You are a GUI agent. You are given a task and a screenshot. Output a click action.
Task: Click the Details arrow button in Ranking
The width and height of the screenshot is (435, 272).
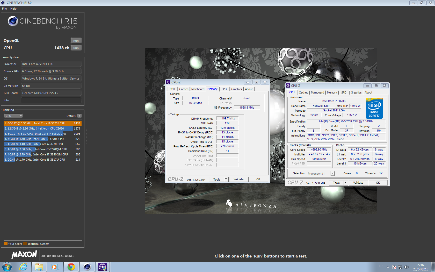[x=79, y=116]
